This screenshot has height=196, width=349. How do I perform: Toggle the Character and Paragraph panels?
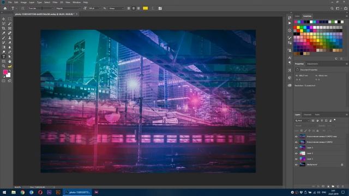point(160,8)
